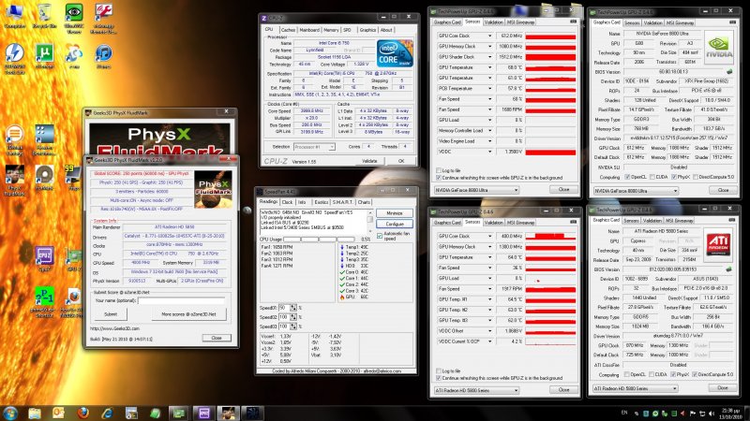
Task: Open the green prime95 desktop shortcut
Action: pyautogui.click(x=44, y=302)
